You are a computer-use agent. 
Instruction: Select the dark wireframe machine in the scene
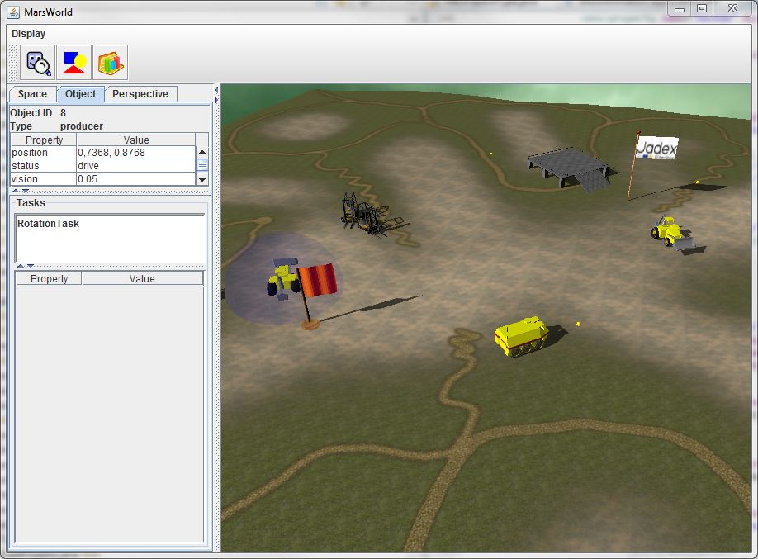[366, 214]
